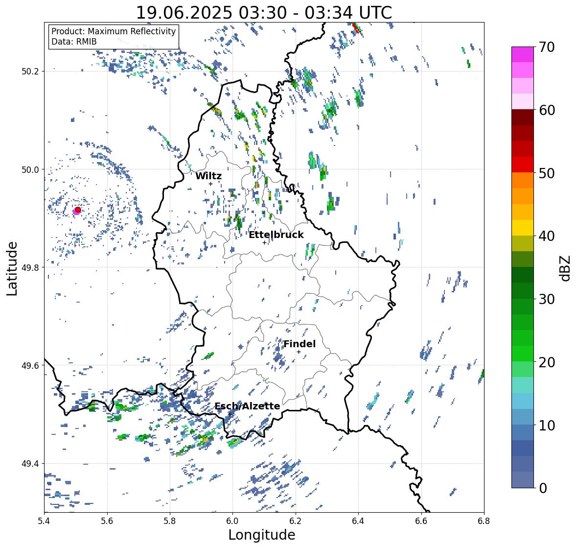
Task: Pick the dark maroon band below 60 dBZ
Action: tap(523, 118)
